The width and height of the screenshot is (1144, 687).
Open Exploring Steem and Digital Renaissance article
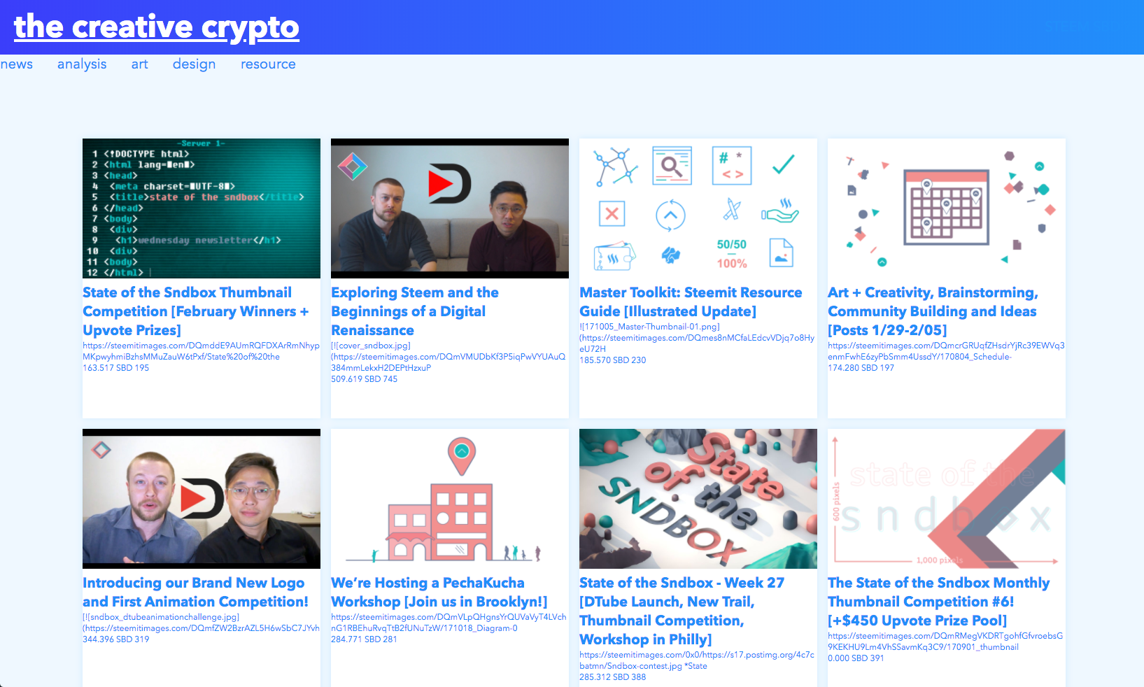tap(415, 311)
